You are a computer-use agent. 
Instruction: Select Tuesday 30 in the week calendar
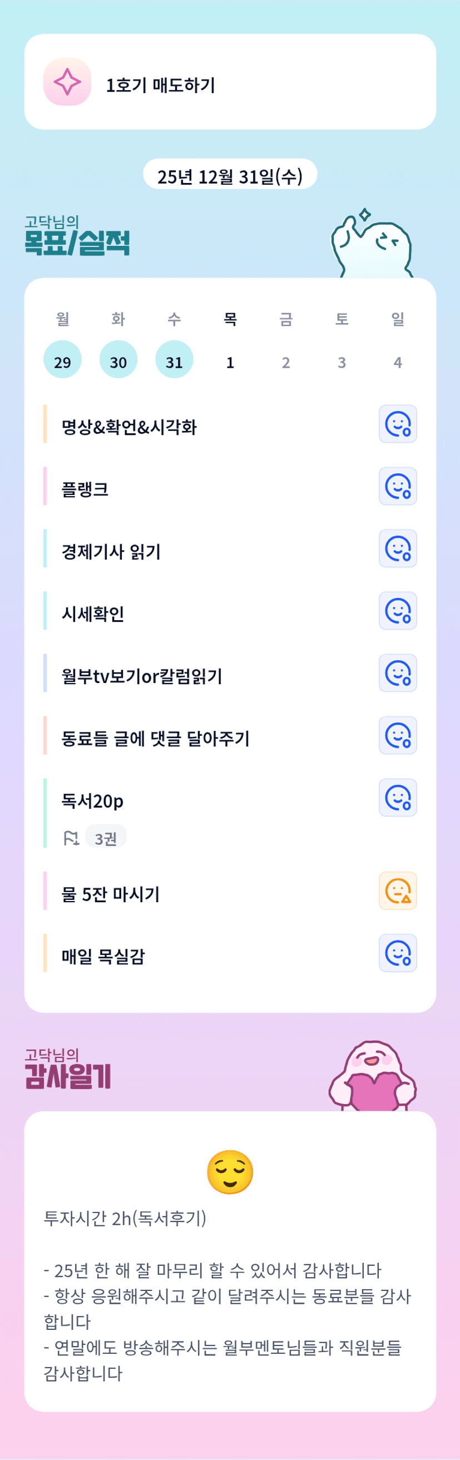[x=118, y=359]
